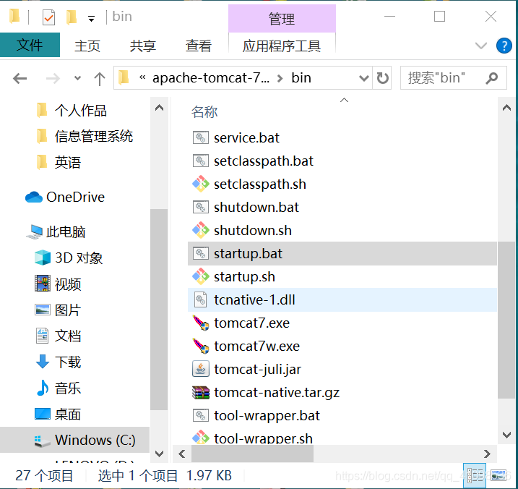Click the new folder quick access icon
This screenshot has height=489, width=518.
(x=72, y=17)
